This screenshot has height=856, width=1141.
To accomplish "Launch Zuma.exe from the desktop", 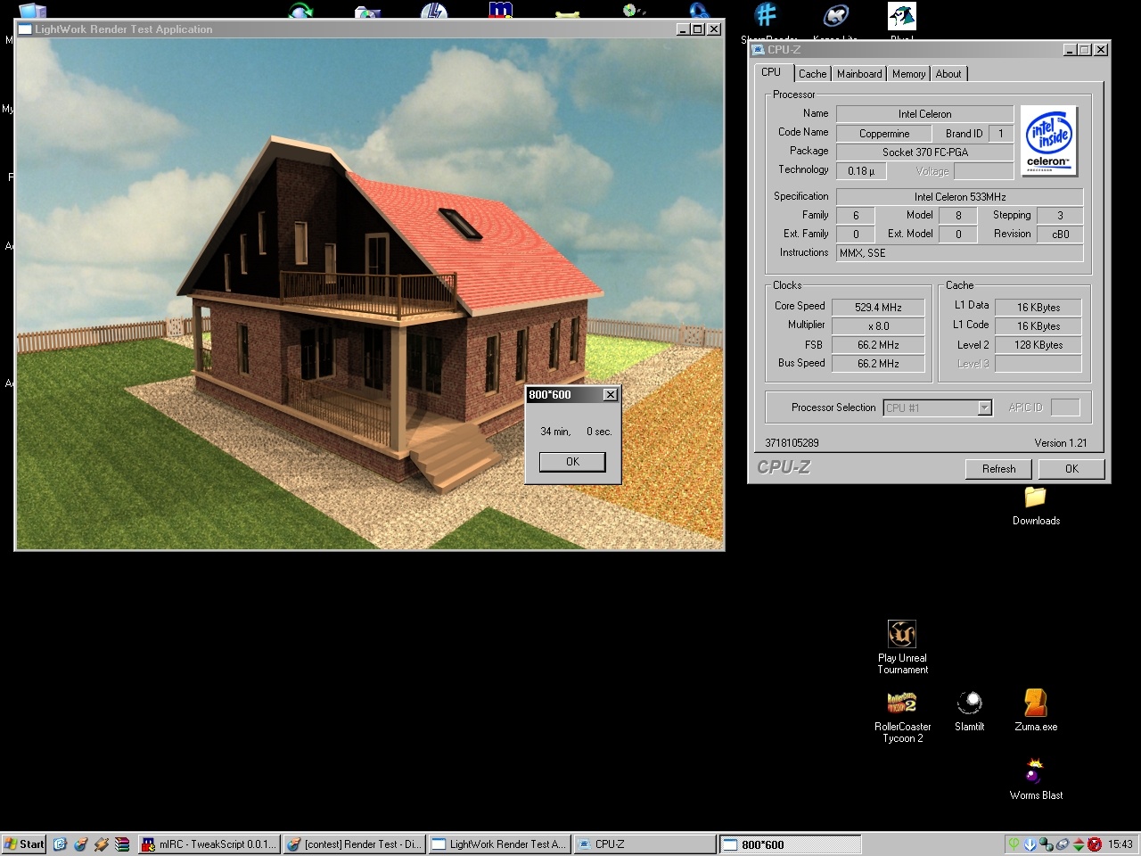I will (1036, 711).
